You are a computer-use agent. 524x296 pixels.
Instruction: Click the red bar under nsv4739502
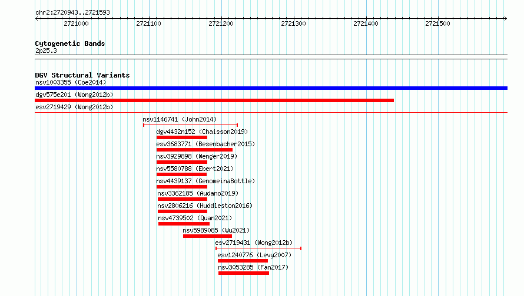[184, 224]
